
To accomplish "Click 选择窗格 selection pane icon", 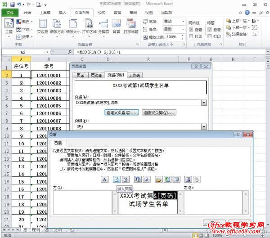I will pyautogui.click(x=236, y=34).
